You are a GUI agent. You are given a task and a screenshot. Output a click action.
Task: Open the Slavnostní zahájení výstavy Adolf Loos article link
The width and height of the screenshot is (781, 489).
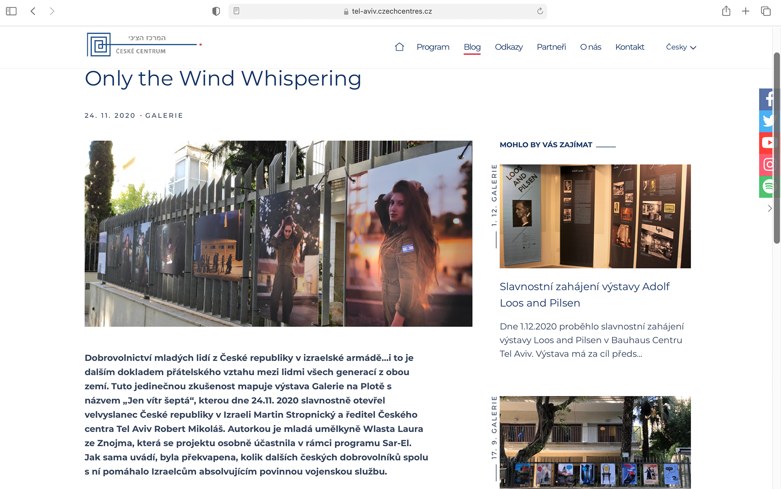point(584,295)
